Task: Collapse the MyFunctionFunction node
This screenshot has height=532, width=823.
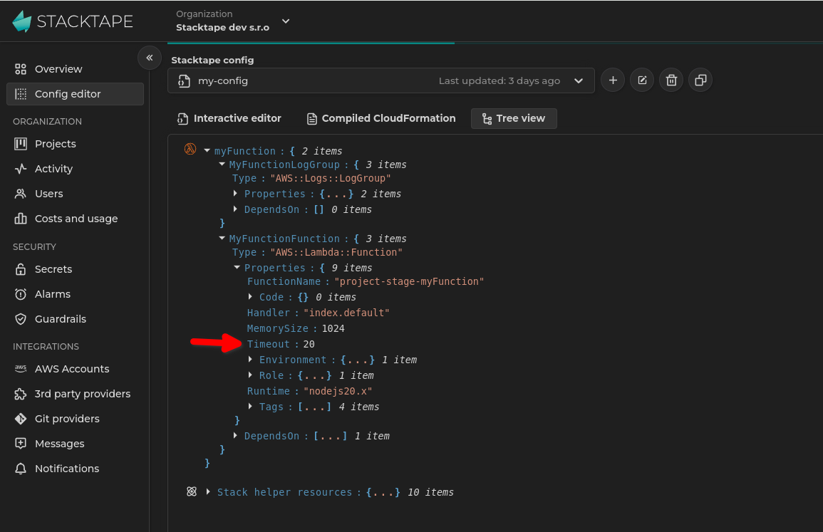Action: click(x=222, y=238)
